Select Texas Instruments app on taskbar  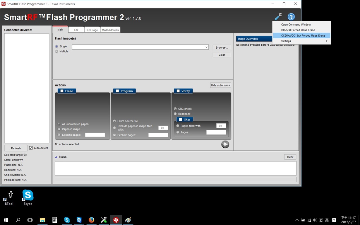[x=116, y=220]
